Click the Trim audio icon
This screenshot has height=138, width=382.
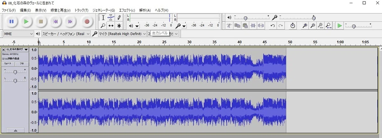(x=253, y=26)
